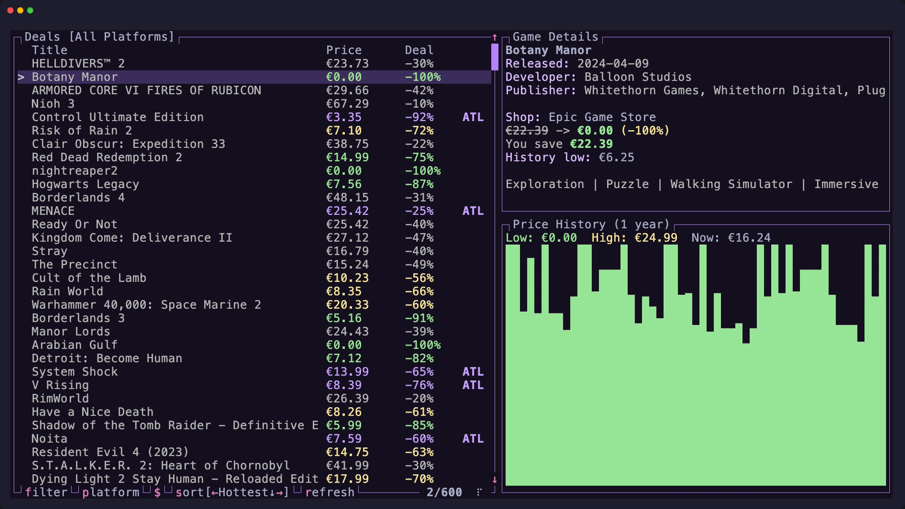Click the ATL badge beside V Rising
The image size is (905, 509).
click(x=473, y=385)
